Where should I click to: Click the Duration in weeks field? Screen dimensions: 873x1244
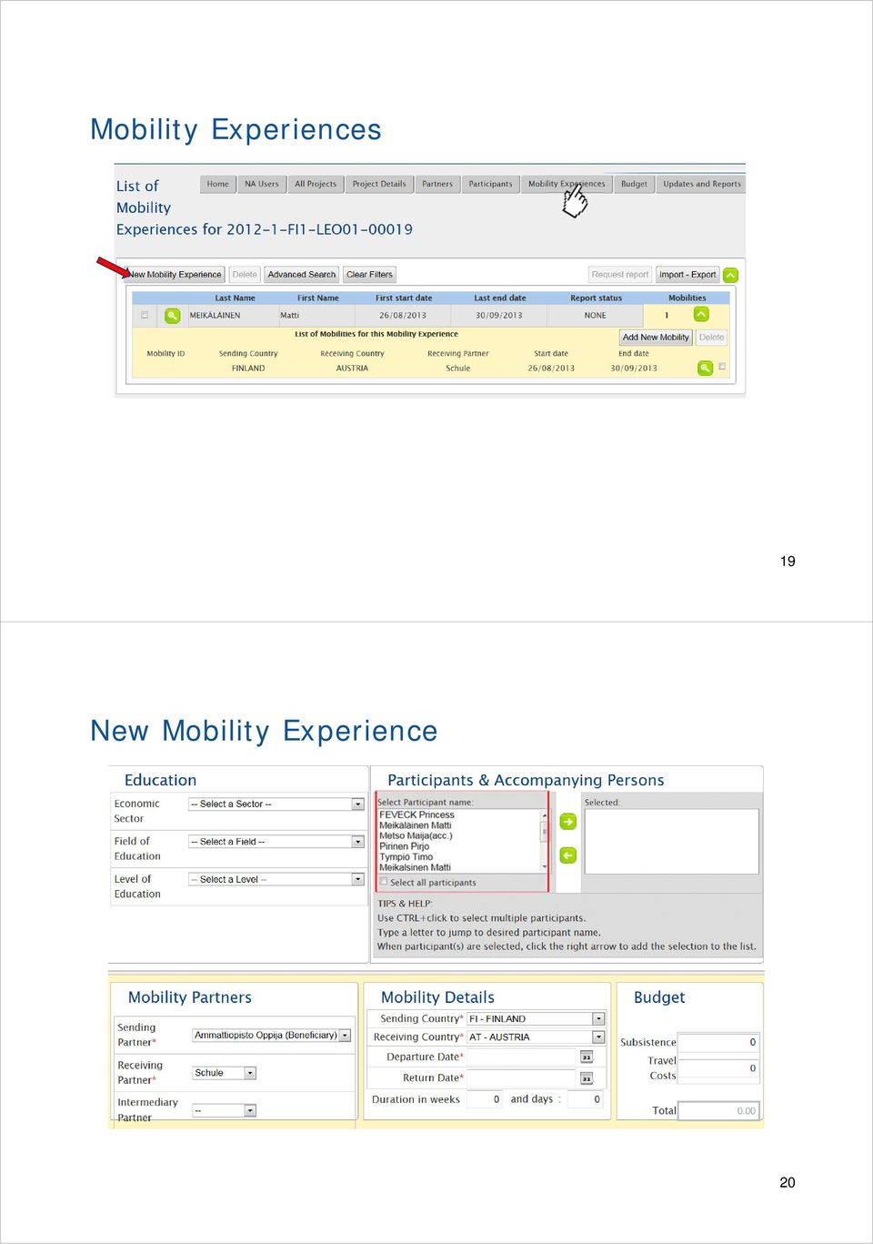tap(486, 1099)
